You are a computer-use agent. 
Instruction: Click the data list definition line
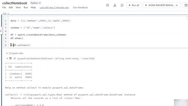[x=41, y=21]
